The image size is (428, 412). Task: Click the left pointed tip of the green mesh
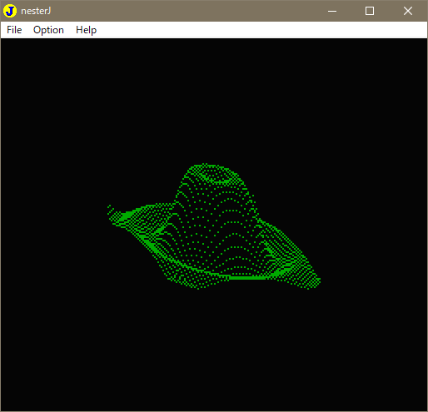tap(110, 209)
